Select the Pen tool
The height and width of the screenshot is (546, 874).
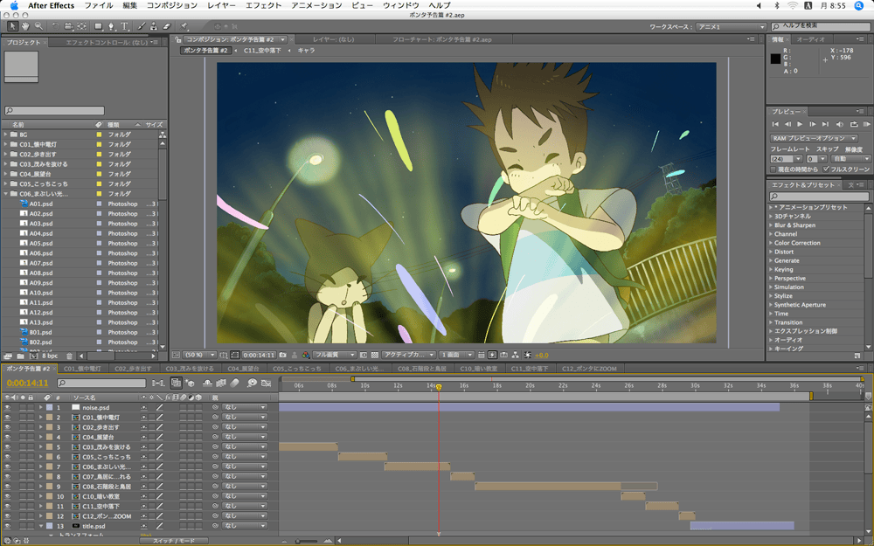(x=112, y=26)
